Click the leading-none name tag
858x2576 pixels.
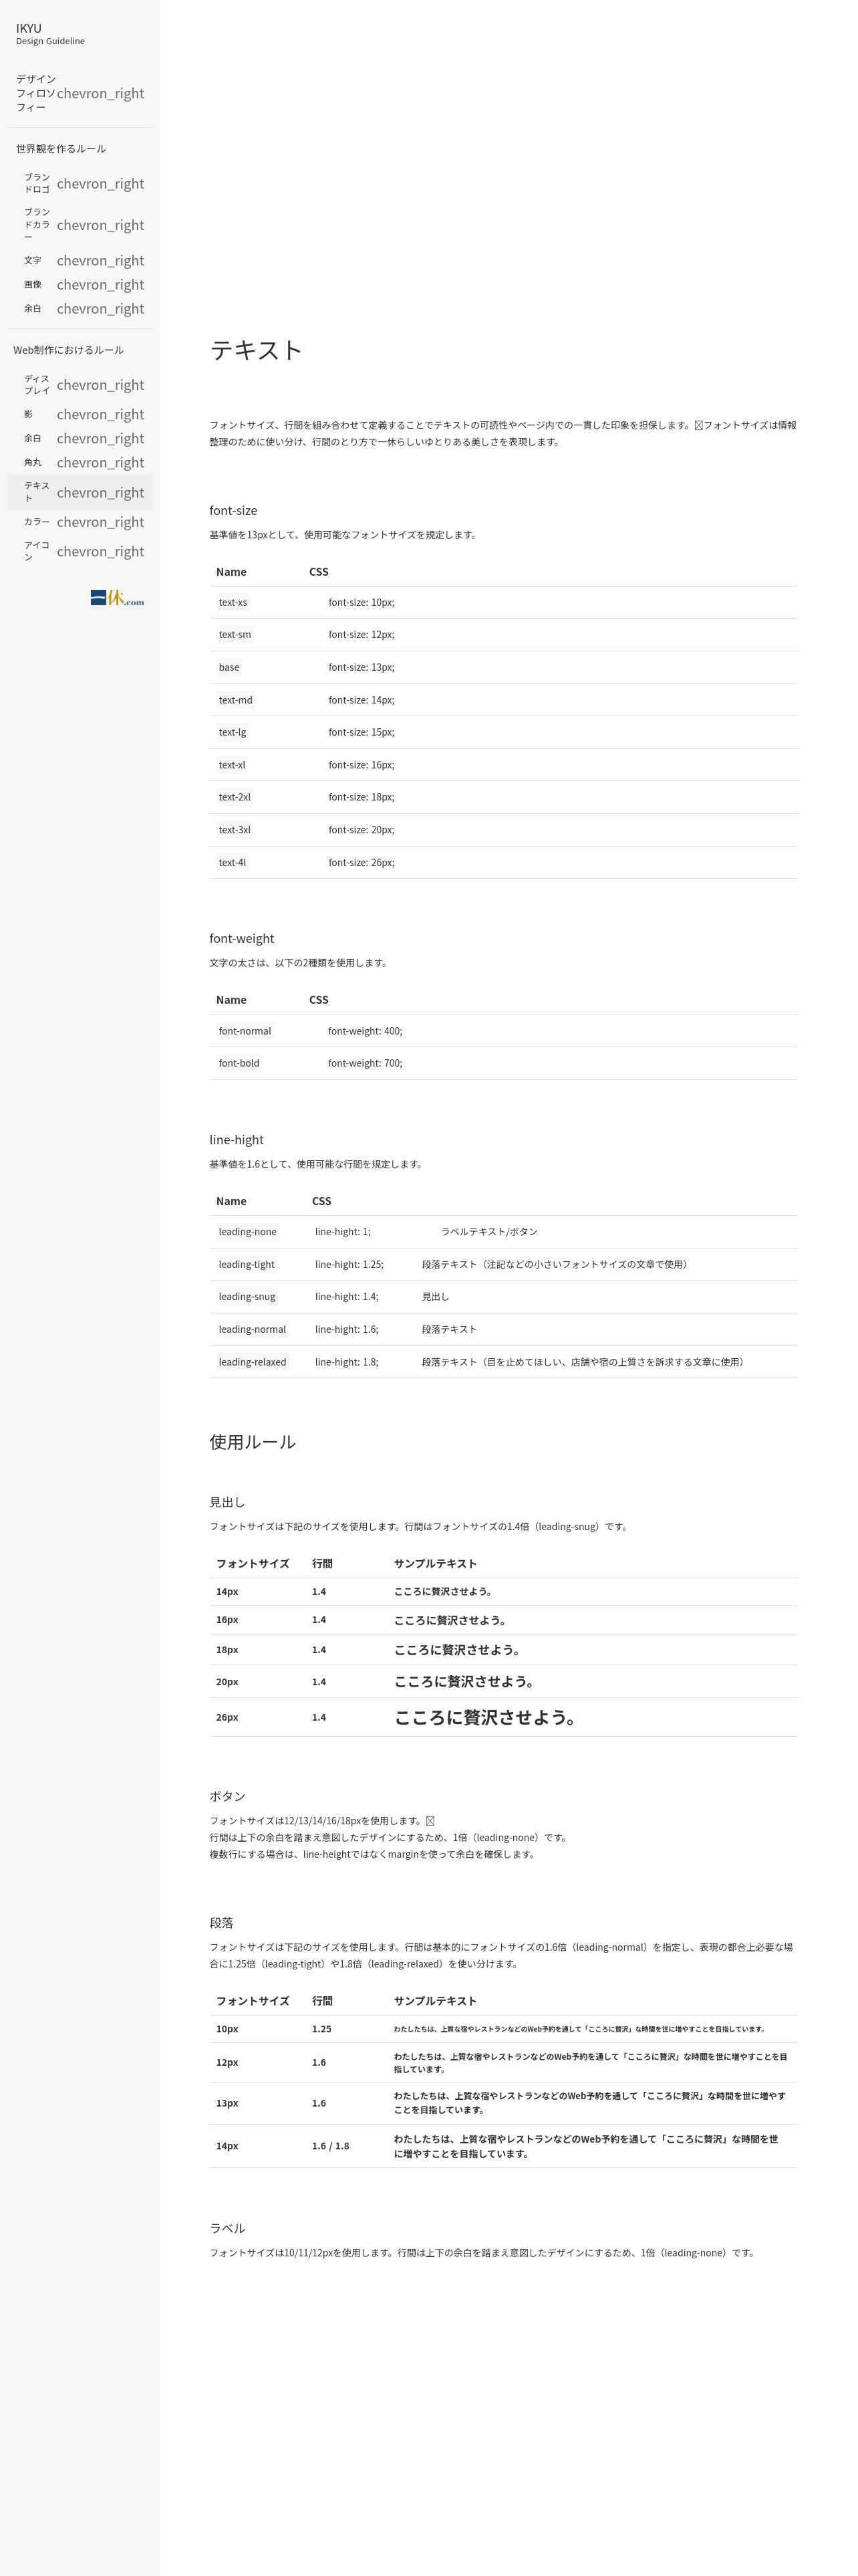248,1232
